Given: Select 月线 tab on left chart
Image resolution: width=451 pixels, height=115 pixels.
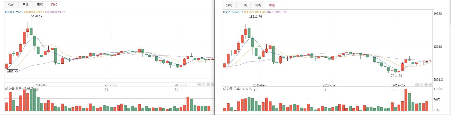Looking at the screenshot, I should [54, 5].
